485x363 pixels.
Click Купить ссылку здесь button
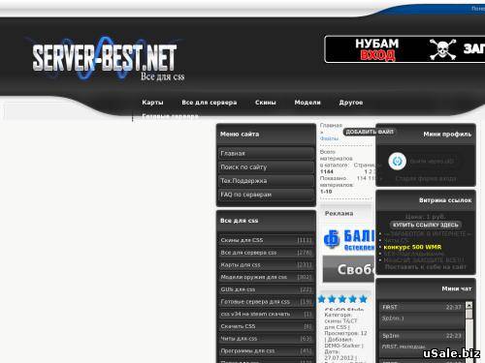426,225
